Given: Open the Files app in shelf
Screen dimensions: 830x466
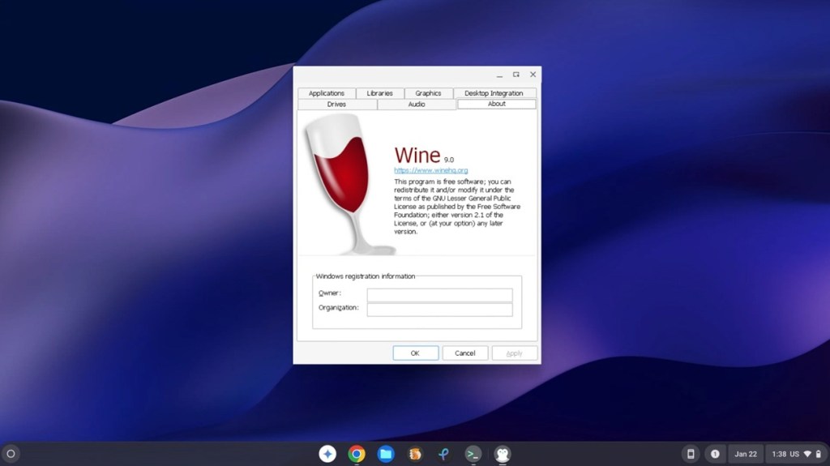Looking at the screenshot, I should (385, 454).
